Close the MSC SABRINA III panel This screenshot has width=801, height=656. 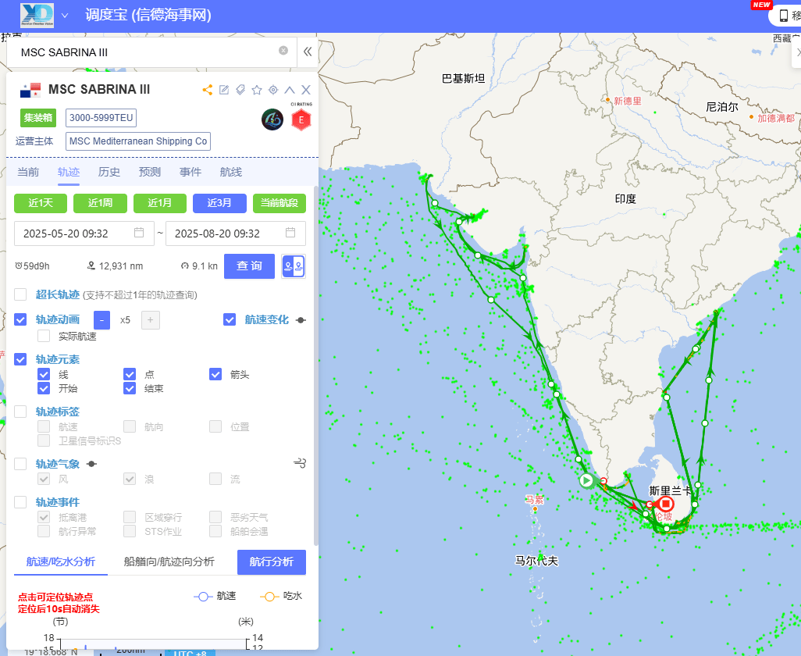click(x=306, y=90)
